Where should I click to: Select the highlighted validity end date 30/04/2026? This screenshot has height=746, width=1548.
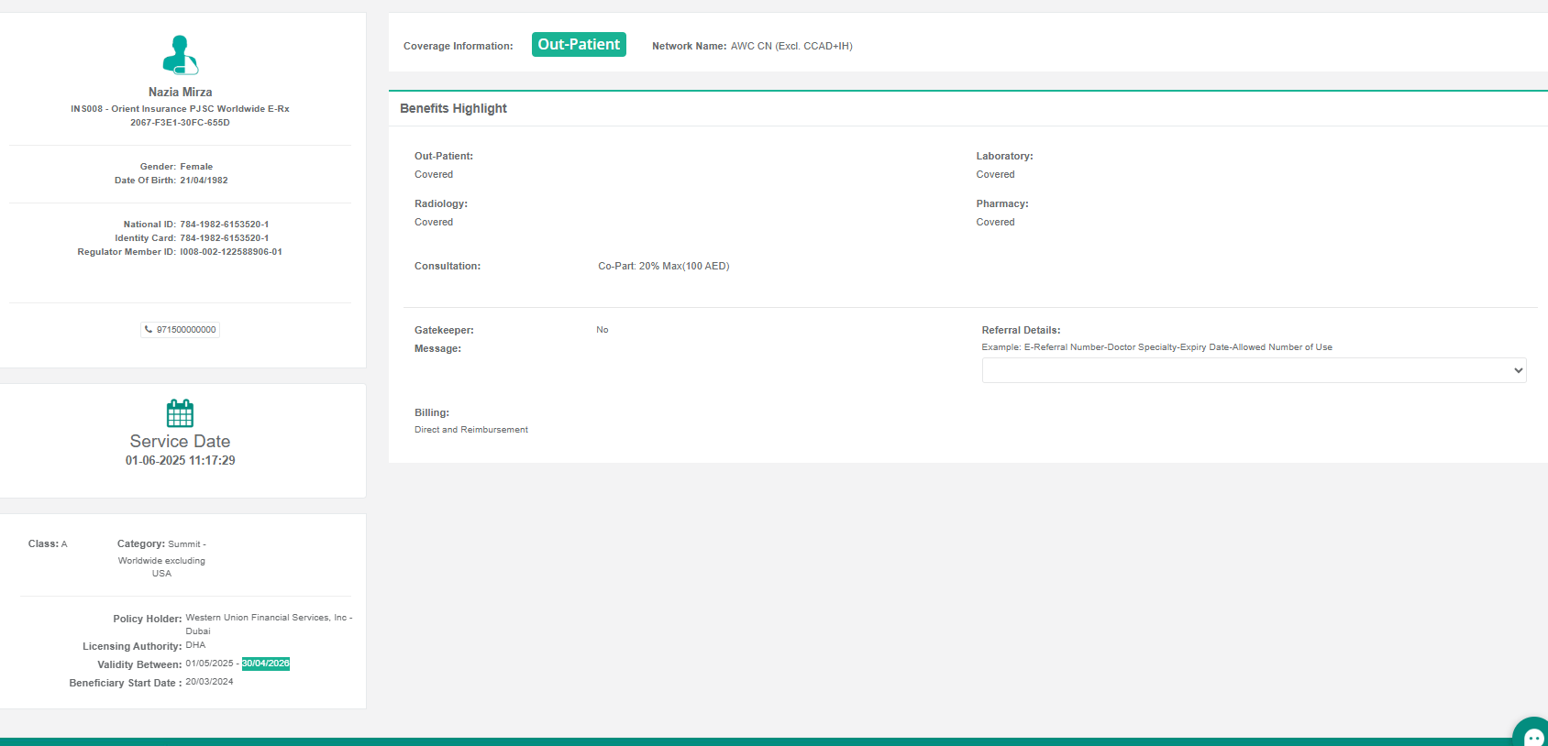[265, 664]
